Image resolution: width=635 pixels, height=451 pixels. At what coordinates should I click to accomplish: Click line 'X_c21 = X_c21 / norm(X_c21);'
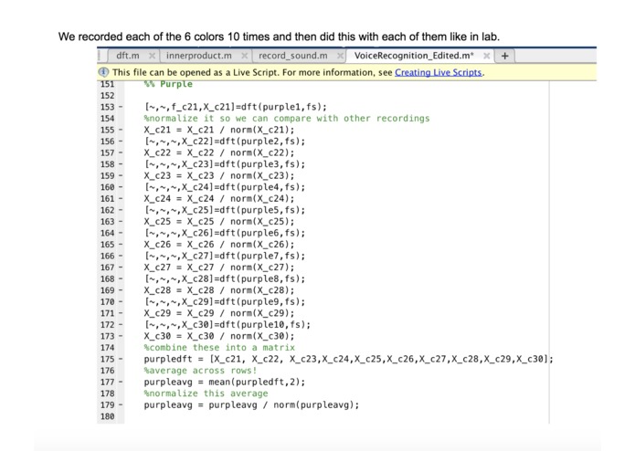pos(219,131)
